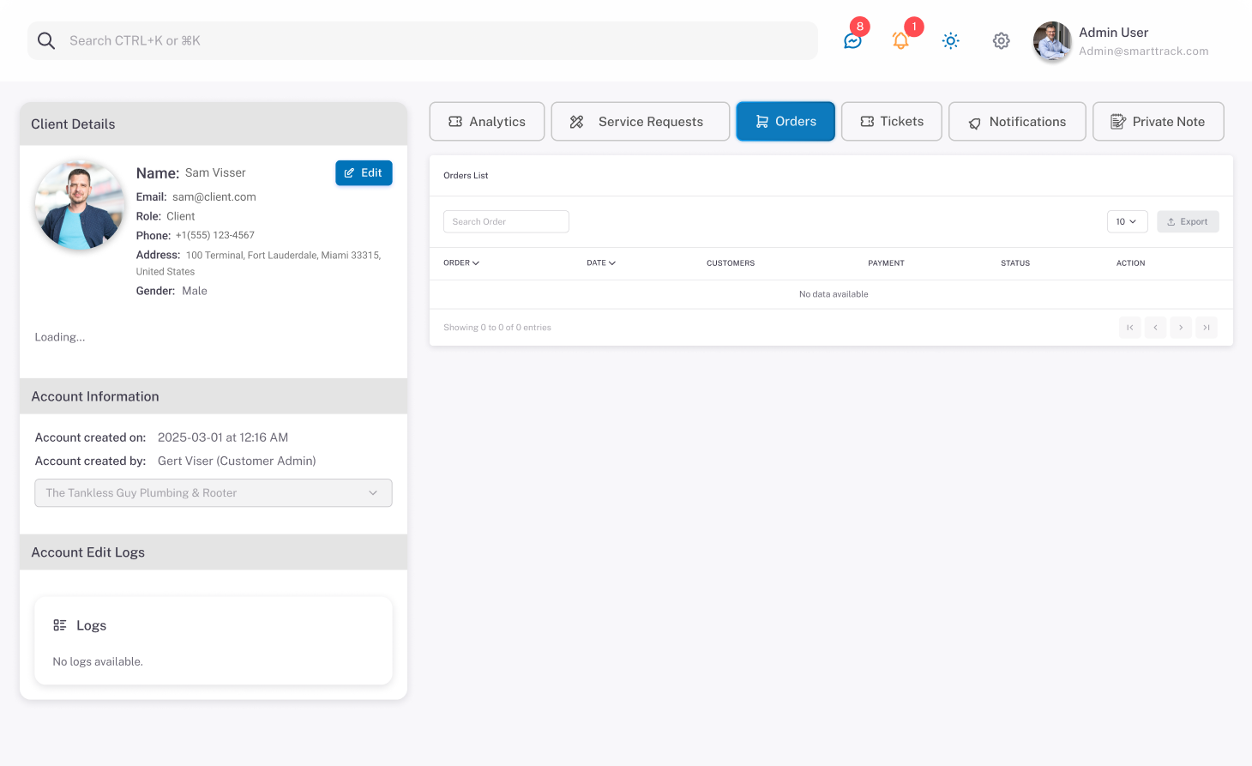1252x766 pixels.
Task: Go to last page of orders
Action: point(1206,328)
